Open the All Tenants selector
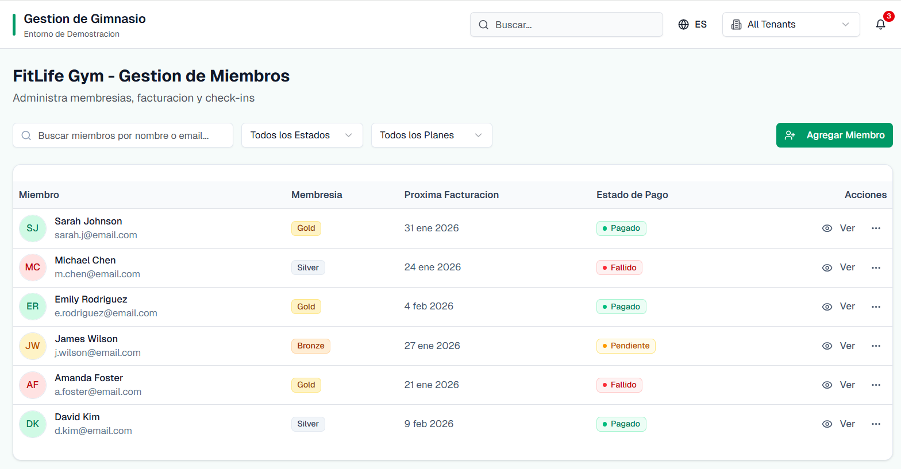Image resolution: width=901 pixels, height=469 pixels. point(791,25)
